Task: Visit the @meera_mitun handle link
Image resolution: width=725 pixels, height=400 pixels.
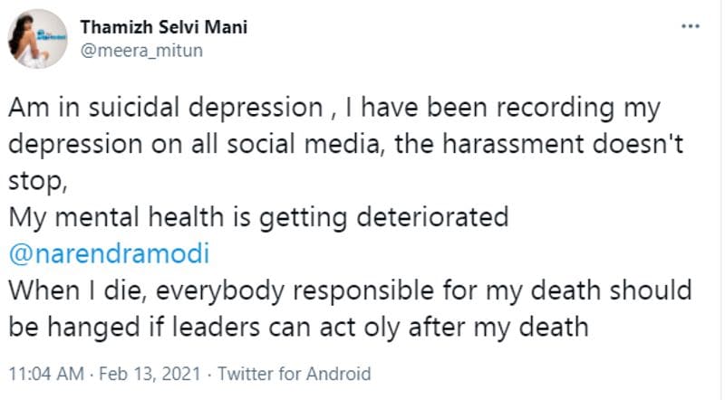Action: pos(141,51)
